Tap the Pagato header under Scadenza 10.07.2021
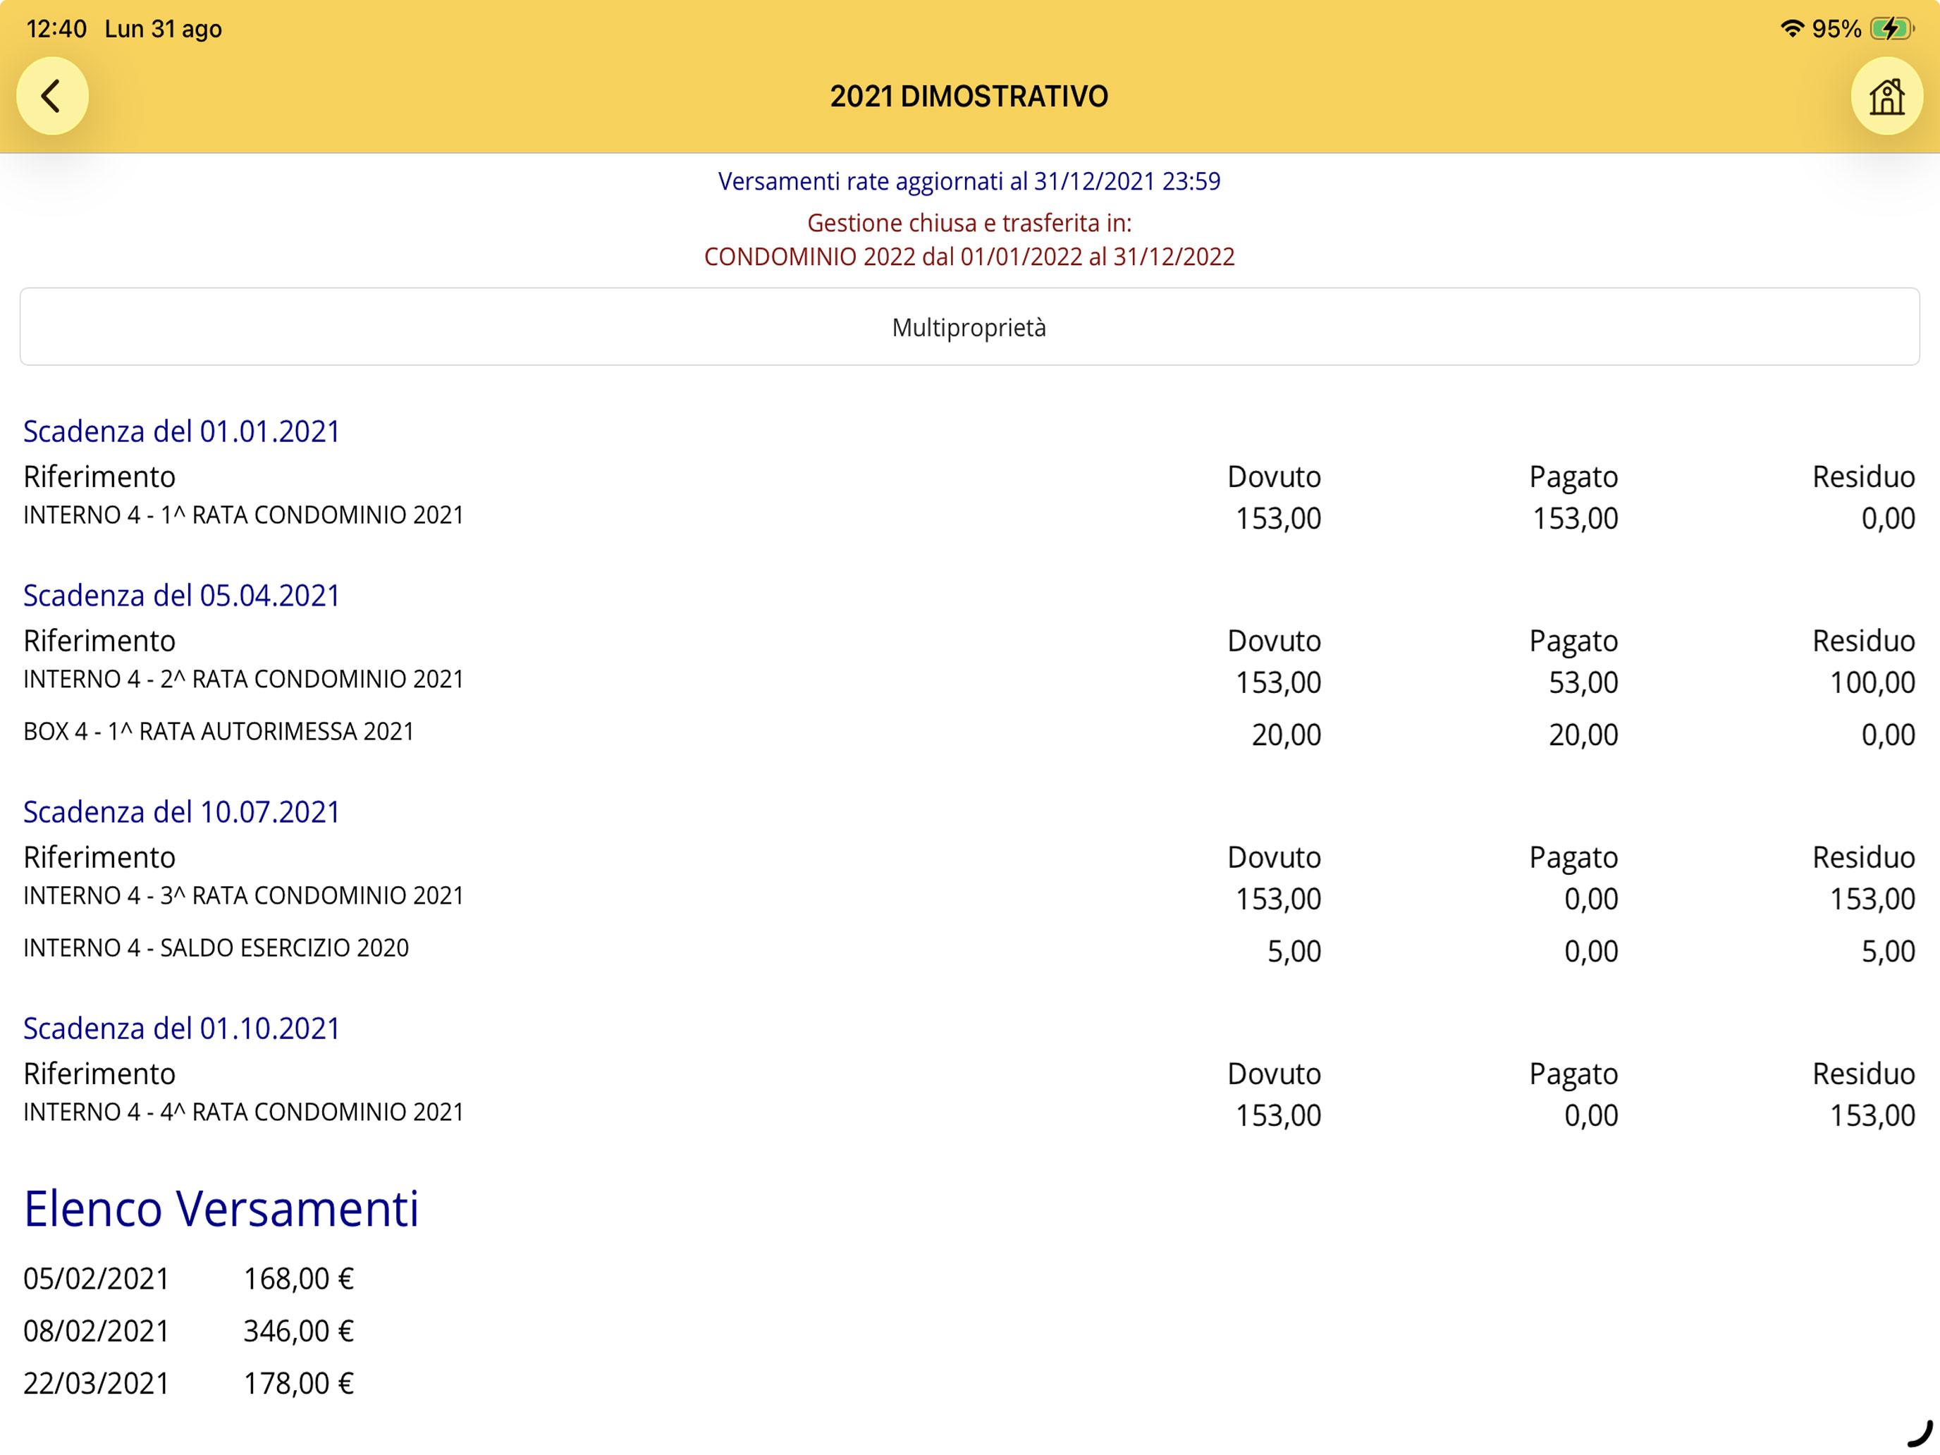1940x1455 pixels. coord(1573,858)
